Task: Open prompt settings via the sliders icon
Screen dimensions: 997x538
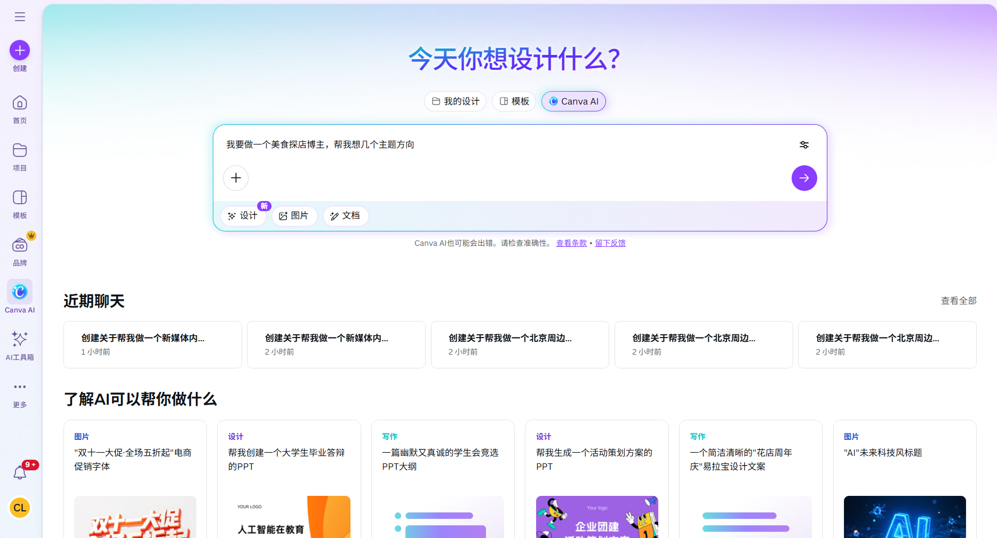Action: pyautogui.click(x=804, y=144)
